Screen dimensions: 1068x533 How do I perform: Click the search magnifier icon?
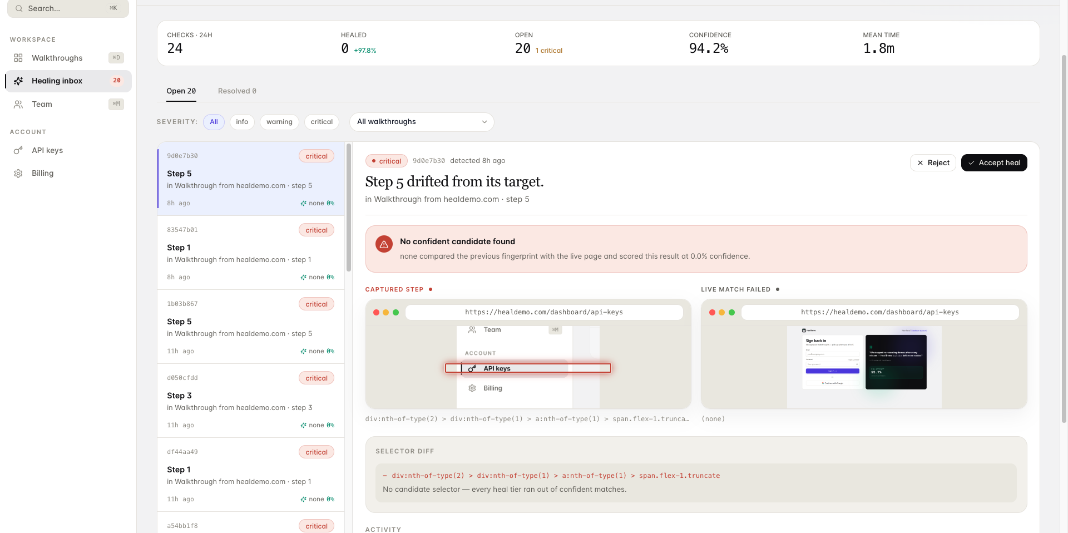click(x=19, y=8)
